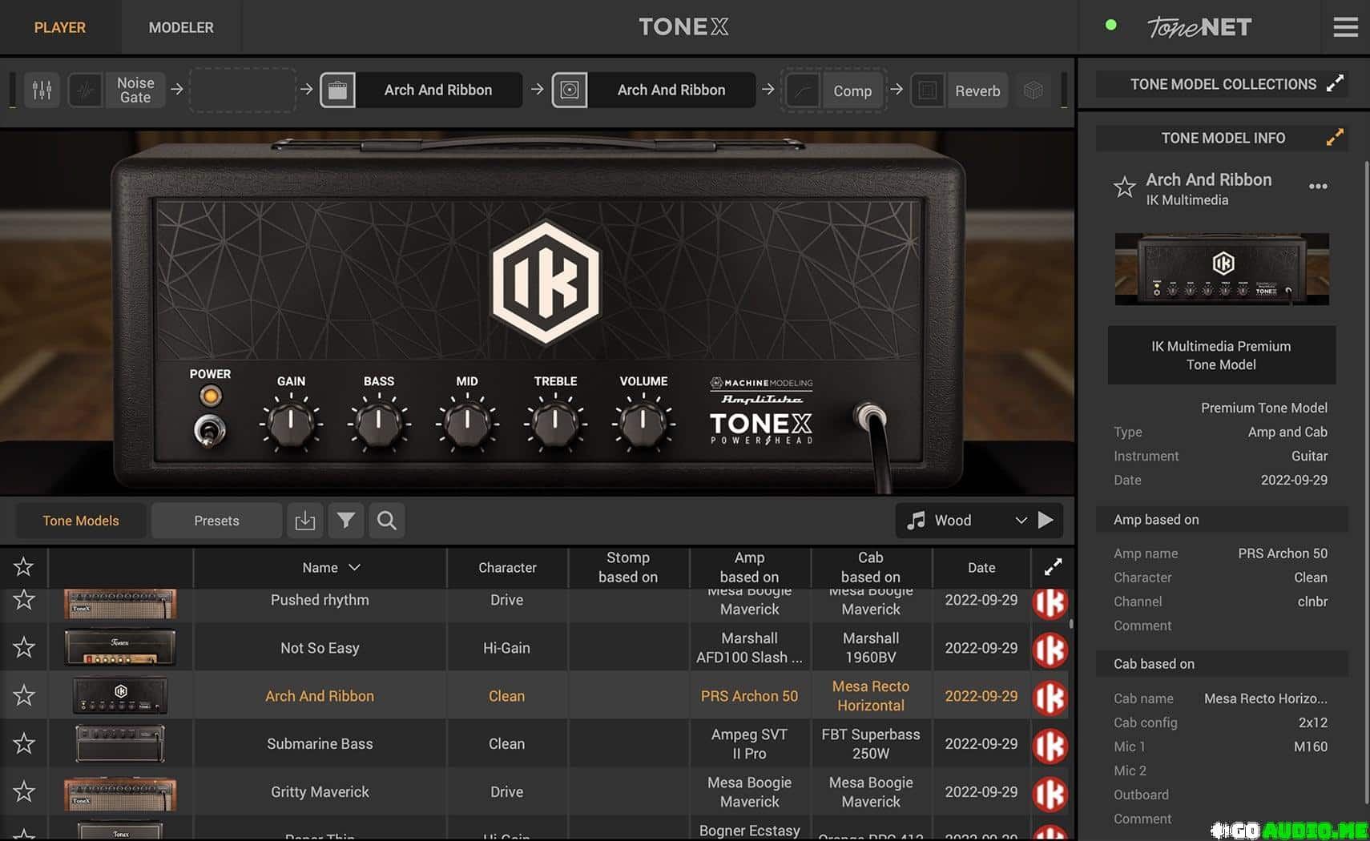Viewport: 1370px width, 841px height.
Task: Select the Submarine Bass amp thumbnail
Action: tap(120, 743)
